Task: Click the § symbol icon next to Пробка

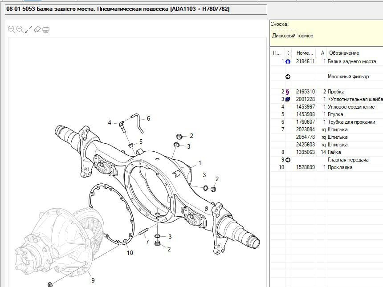Action: tap(288, 92)
